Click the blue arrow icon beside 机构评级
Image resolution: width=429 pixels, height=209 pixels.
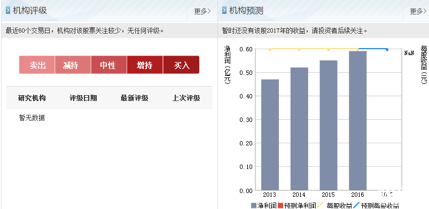(x=8, y=11)
